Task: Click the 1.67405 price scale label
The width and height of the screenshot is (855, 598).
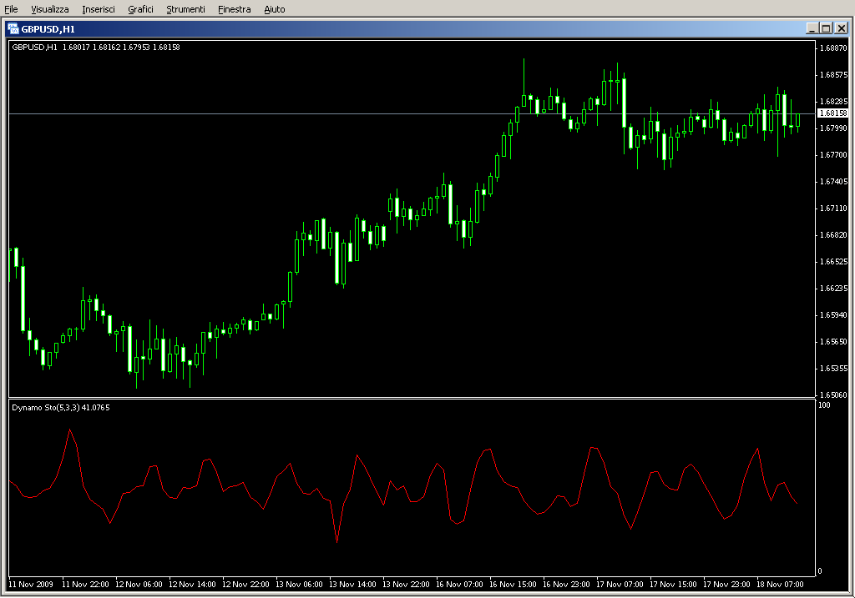Action: pos(833,181)
